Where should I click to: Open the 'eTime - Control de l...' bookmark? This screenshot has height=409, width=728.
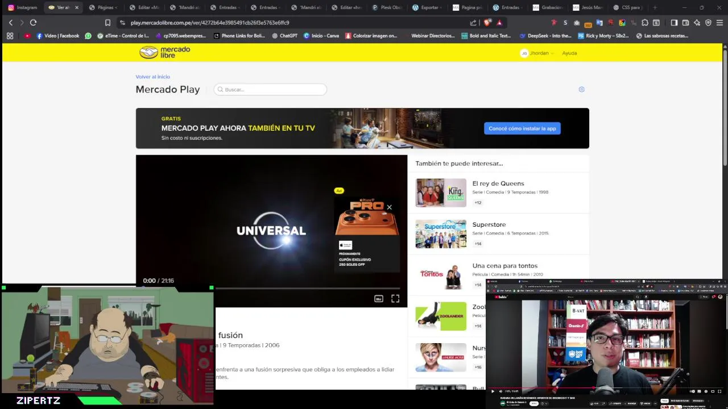pos(123,36)
